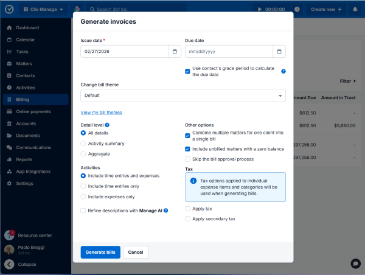Click the Settings gear icon
Image resolution: width=365 pixels, height=275 pixels.
(x=9, y=184)
